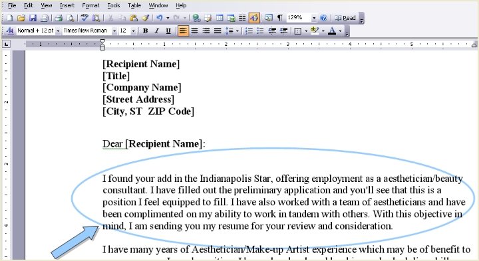Apply Numbering list format
479x261 pixels.
pyautogui.click(x=249, y=31)
